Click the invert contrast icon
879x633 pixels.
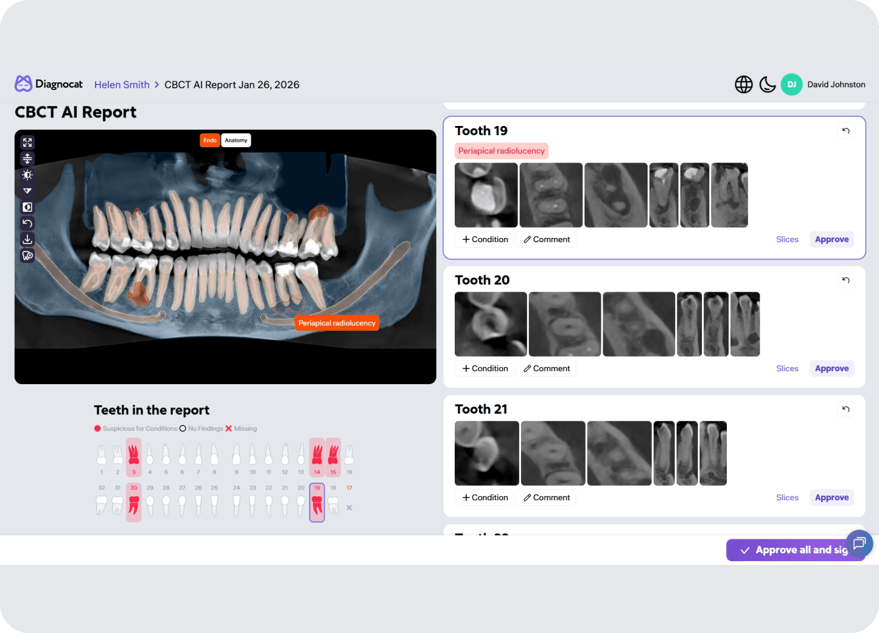(27, 208)
